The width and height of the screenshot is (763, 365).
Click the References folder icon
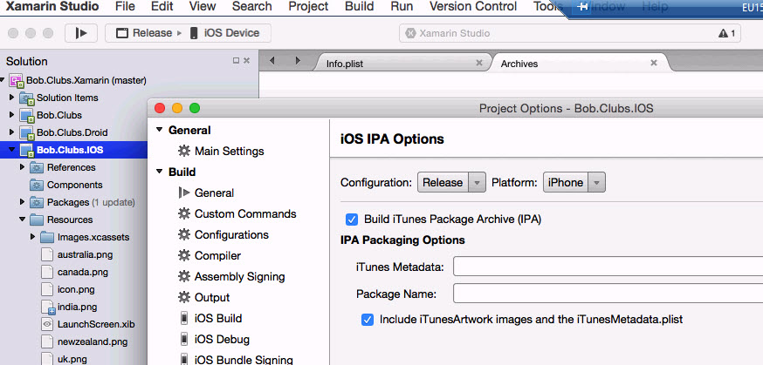(x=37, y=168)
